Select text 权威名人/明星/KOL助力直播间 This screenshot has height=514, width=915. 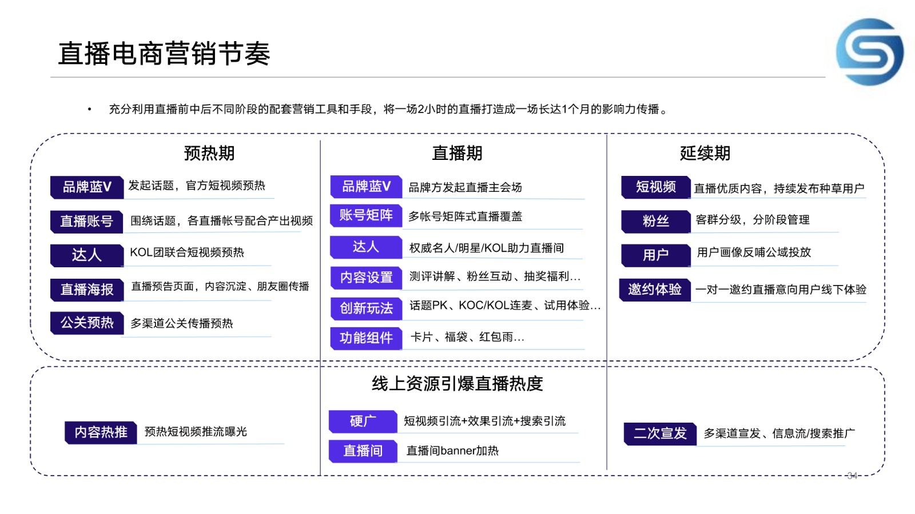(x=487, y=248)
